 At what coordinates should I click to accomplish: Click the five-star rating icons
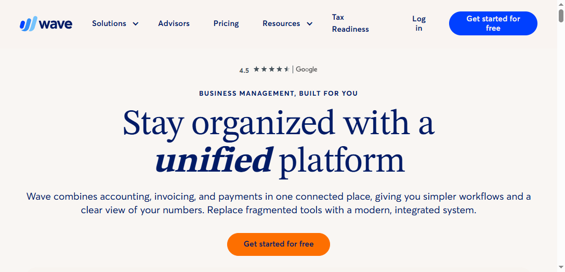tap(271, 69)
